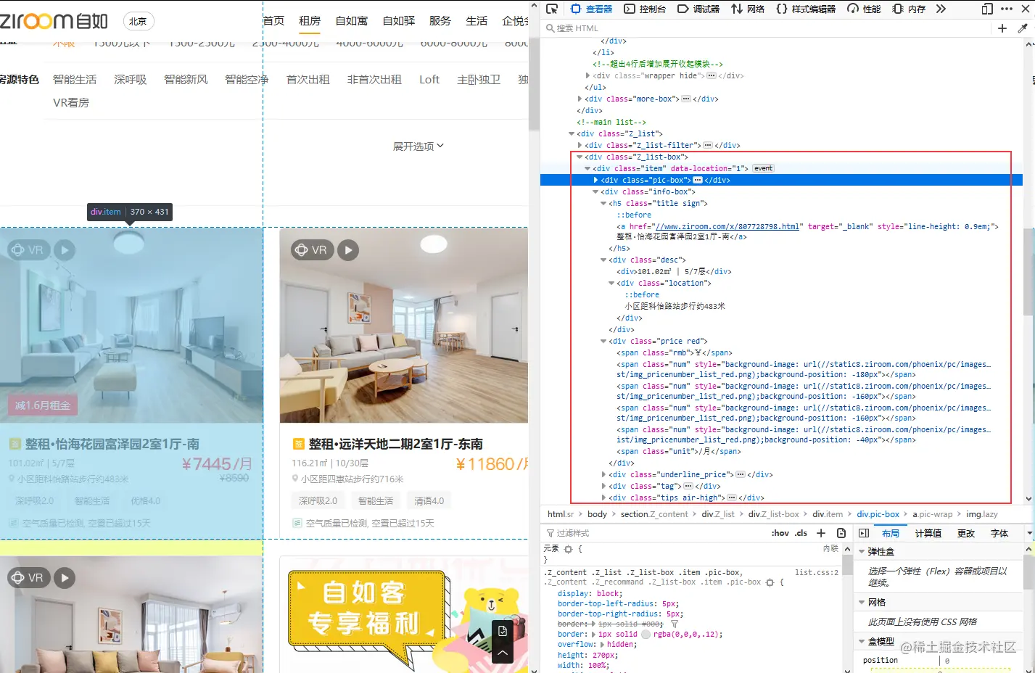Open the 查看器 inspector tab

point(592,9)
